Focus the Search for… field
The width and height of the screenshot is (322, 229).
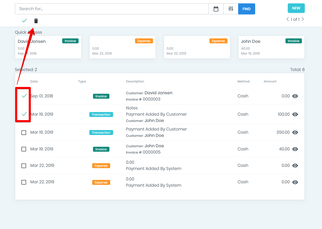(x=112, y=9)
